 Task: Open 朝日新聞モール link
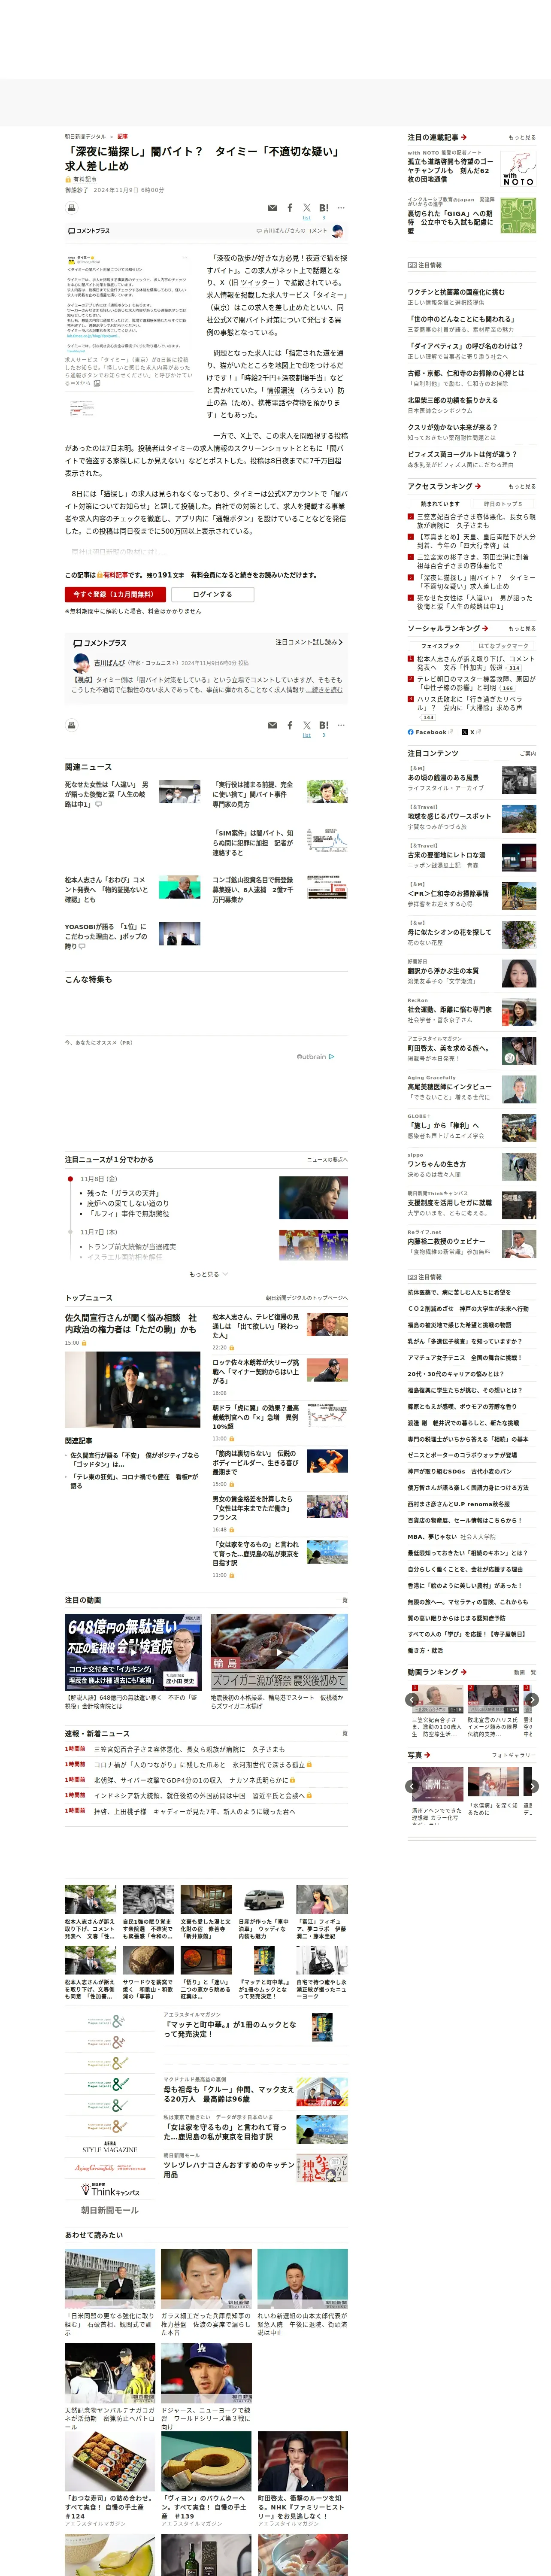click(110, 2210)
